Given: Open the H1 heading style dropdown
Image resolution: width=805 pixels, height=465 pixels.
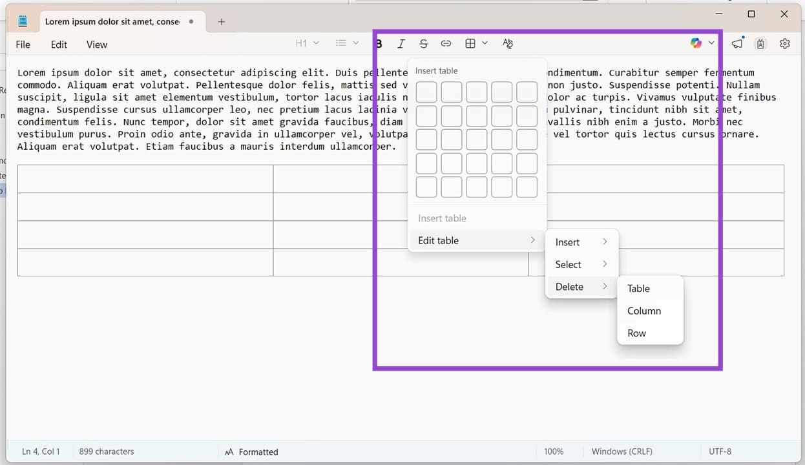Looking at the screenshot, I should pos(307,43).
